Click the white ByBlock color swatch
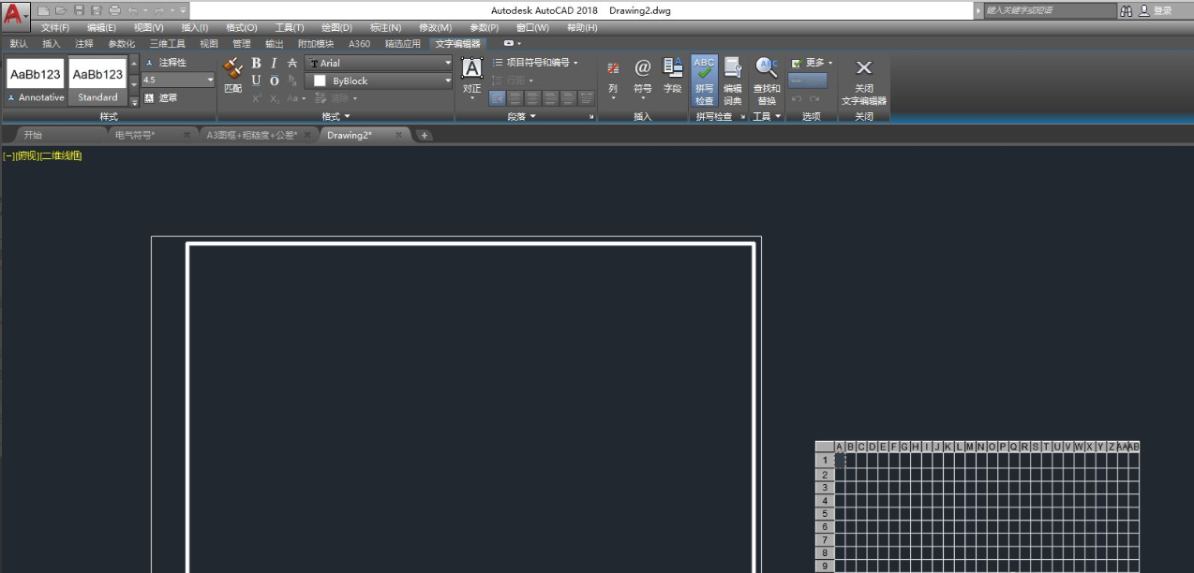This screenshot has height=573, width=1194. click(320, 81)
